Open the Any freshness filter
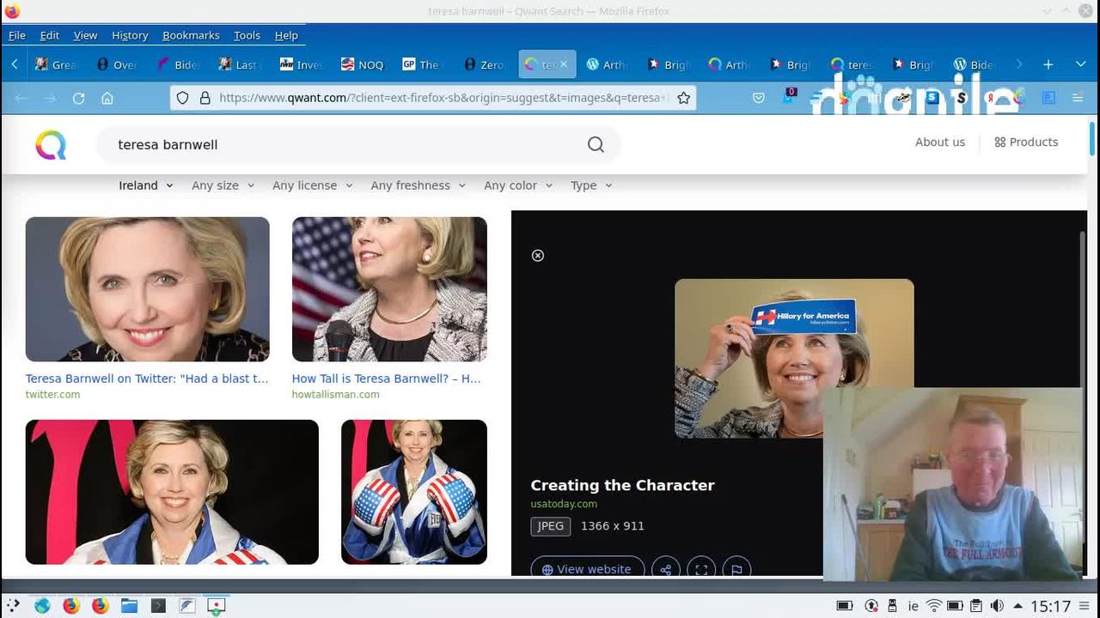This screenshot has height=618, width=1100. point(418,185)
